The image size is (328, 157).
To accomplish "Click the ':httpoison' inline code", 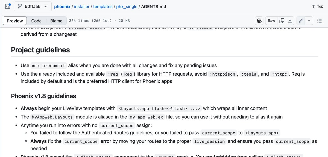I will point(222,74).
